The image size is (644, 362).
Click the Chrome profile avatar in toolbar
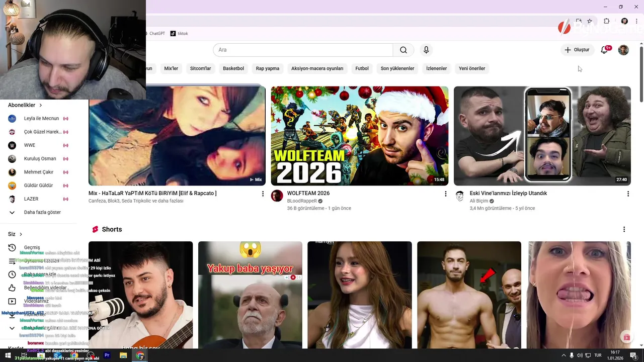624,21
